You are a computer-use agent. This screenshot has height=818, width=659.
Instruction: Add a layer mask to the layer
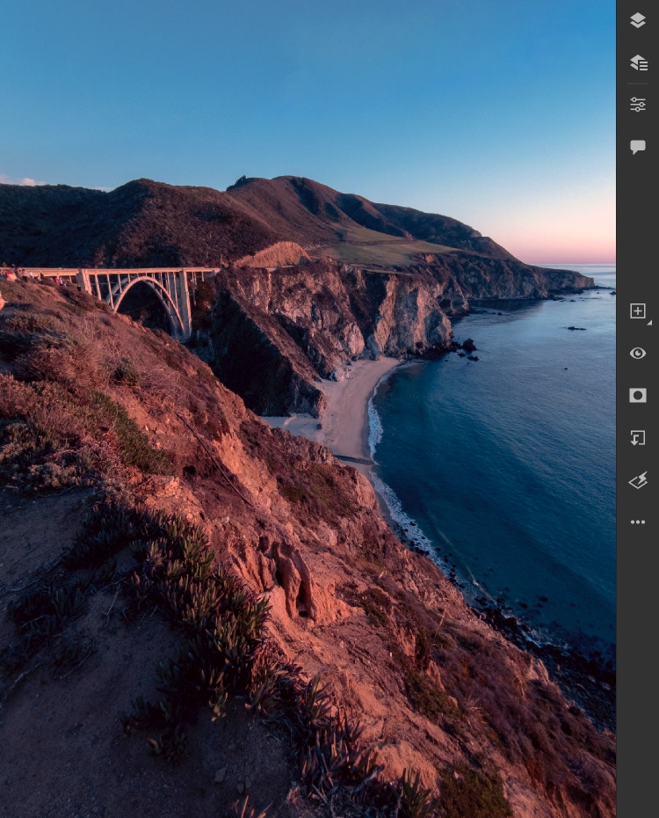click(x=638, y=395)
